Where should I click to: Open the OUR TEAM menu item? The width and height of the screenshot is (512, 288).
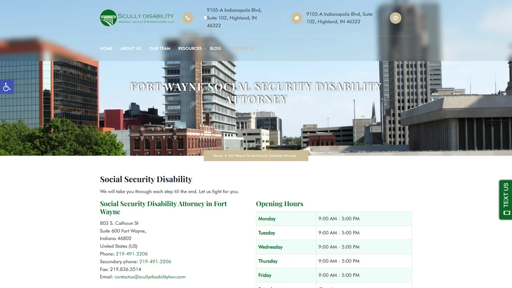coord(160,48)
